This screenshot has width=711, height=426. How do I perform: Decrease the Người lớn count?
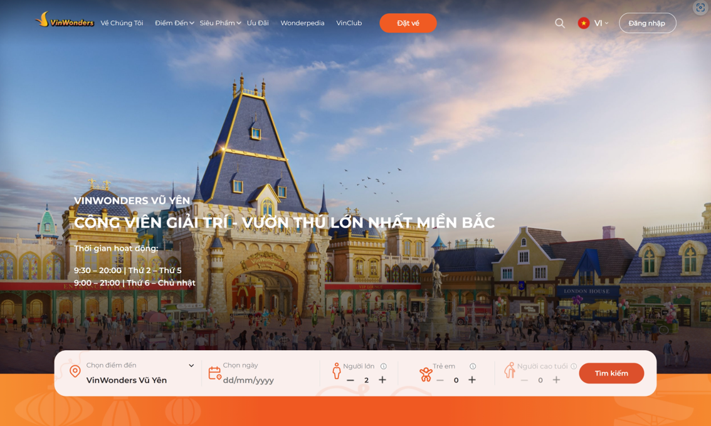[x=350, y=380]
